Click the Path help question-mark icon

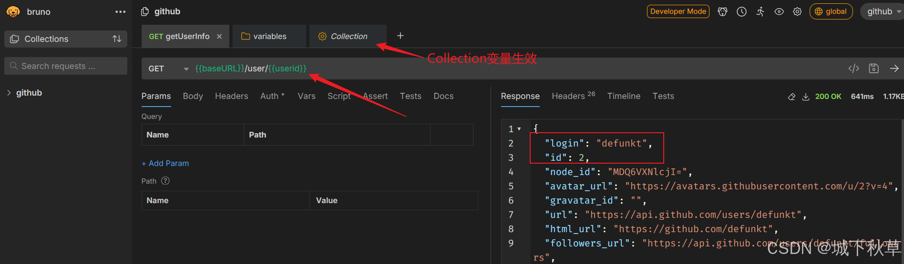pyautogui.click(x=165, y=181)
